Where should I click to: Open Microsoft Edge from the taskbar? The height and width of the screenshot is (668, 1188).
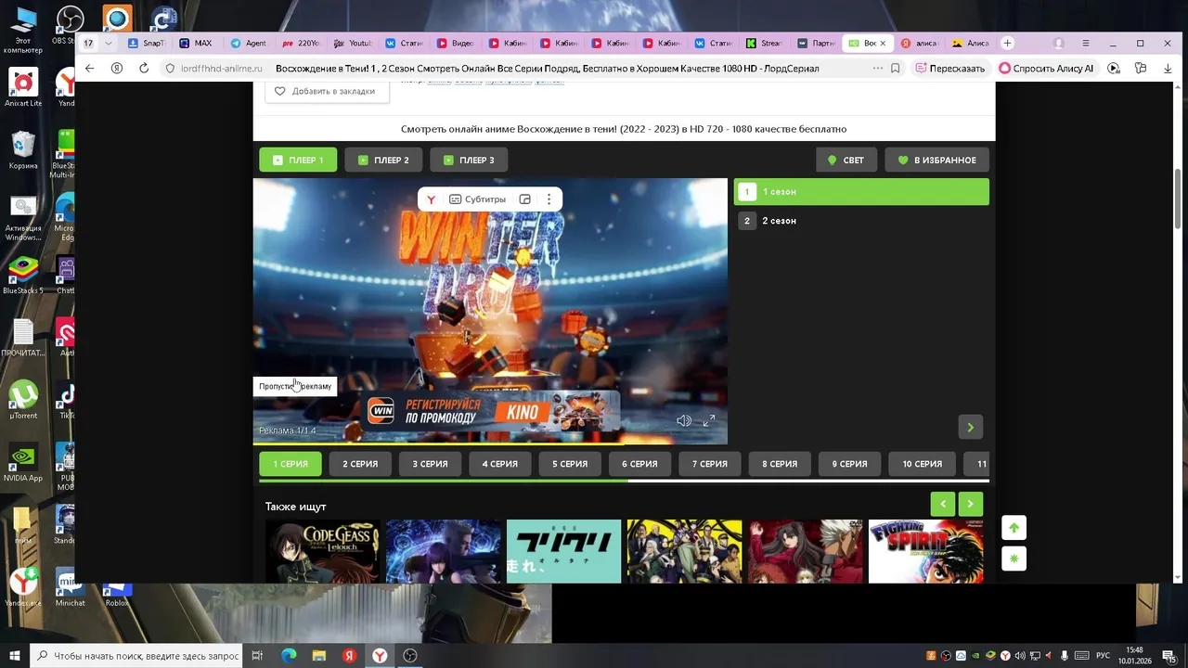289,655
